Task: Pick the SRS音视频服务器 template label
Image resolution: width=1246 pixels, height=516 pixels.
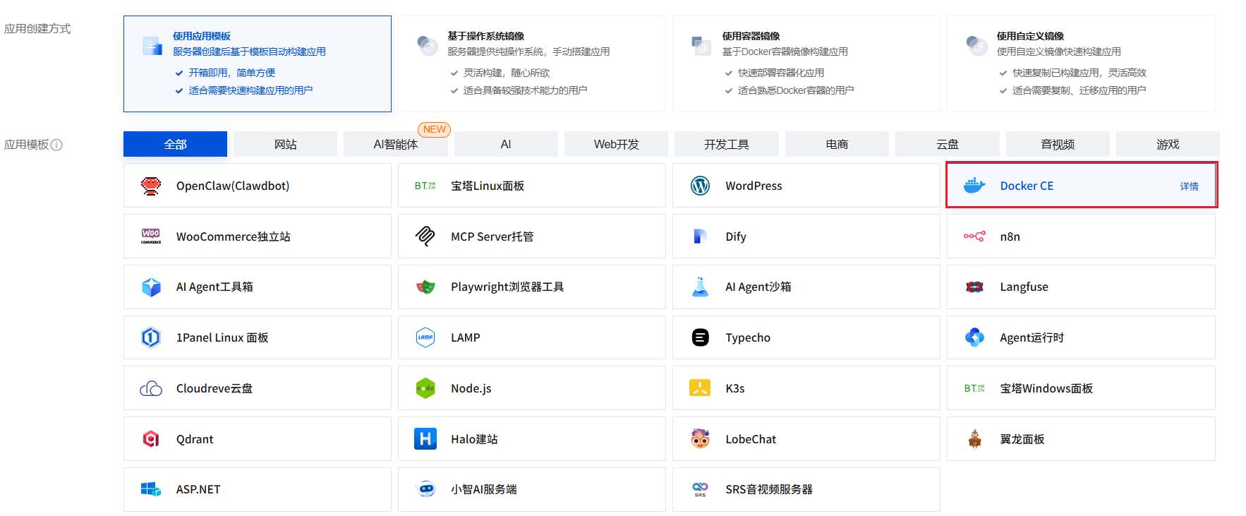Action: [769, 489]
